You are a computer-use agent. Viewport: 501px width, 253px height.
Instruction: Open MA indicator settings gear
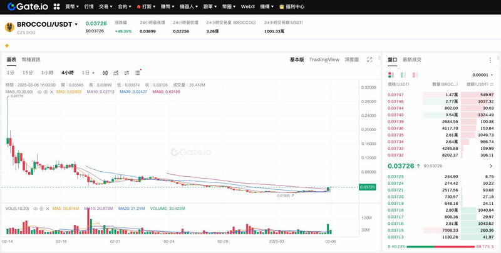click(x=45, y=92)
